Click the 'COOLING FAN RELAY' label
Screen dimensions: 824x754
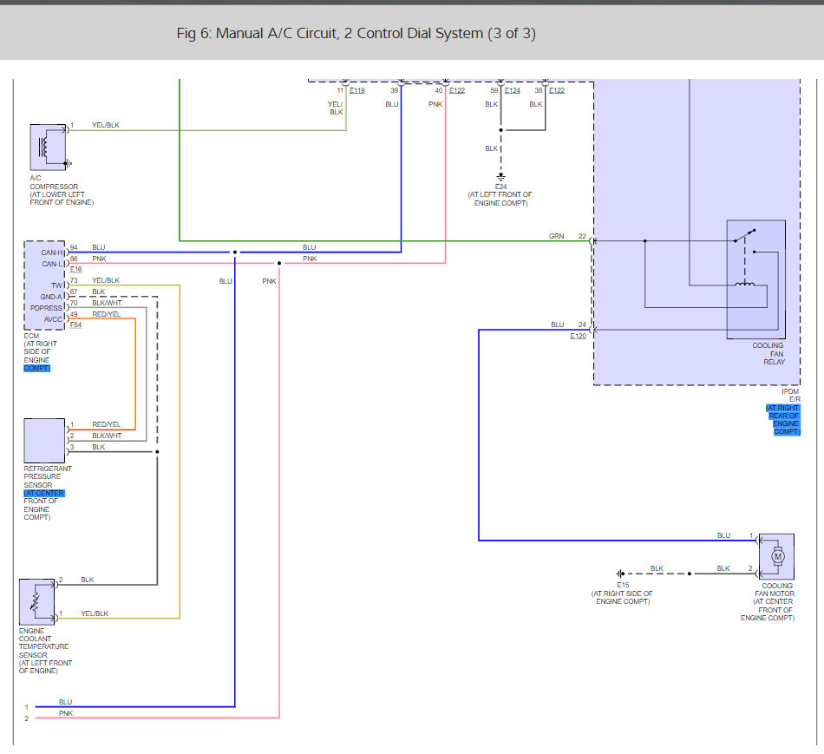pos(768,354)
